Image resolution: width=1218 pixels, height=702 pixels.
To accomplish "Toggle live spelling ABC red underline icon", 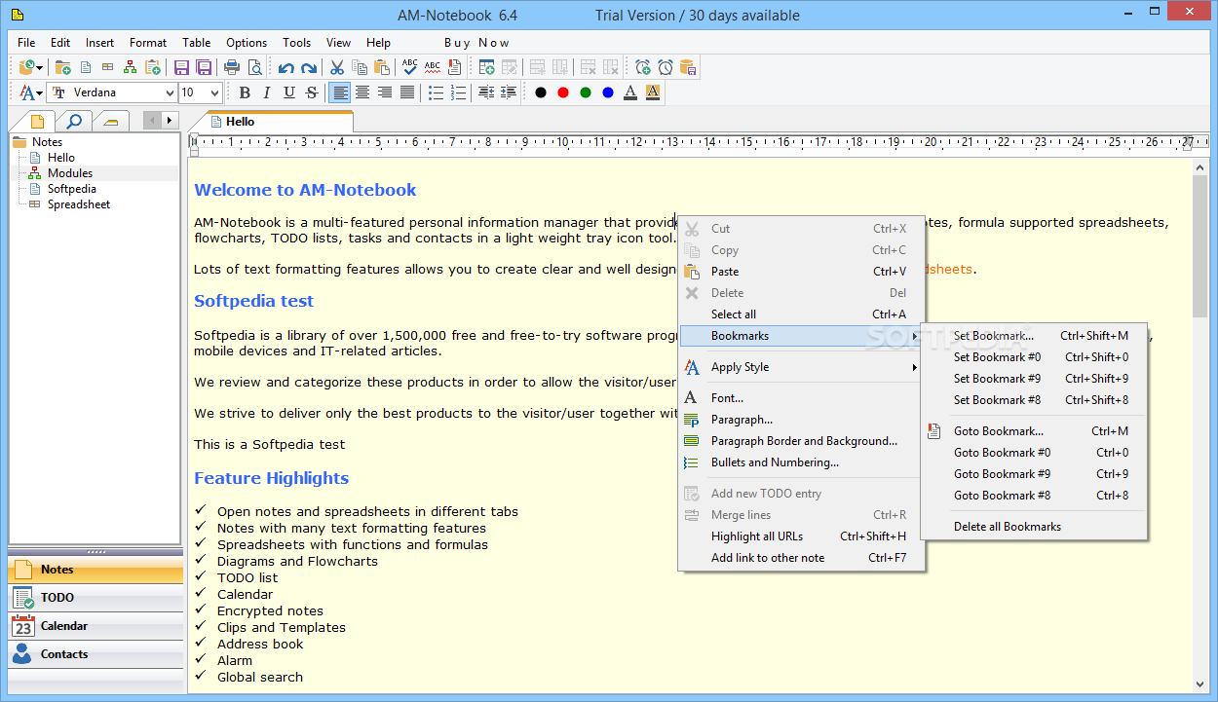I will click(x=433, y=67).
